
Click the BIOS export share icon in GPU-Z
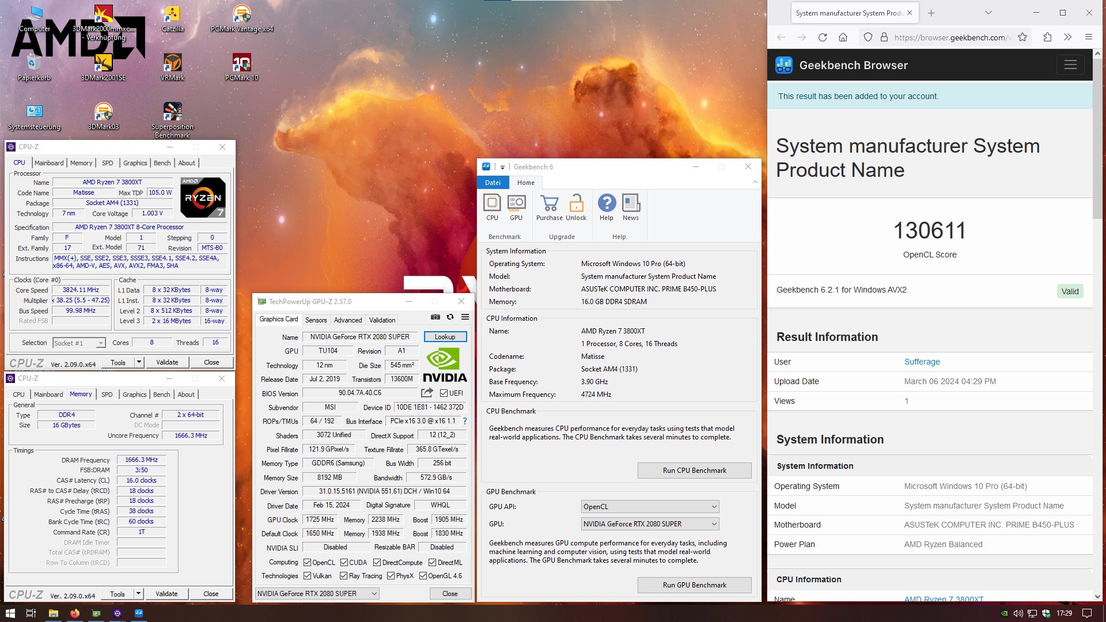[427, 393]
